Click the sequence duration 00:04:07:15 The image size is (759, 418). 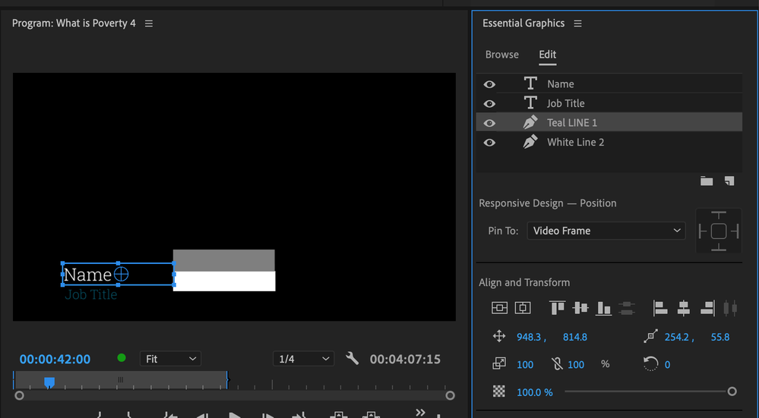(405, 359)
